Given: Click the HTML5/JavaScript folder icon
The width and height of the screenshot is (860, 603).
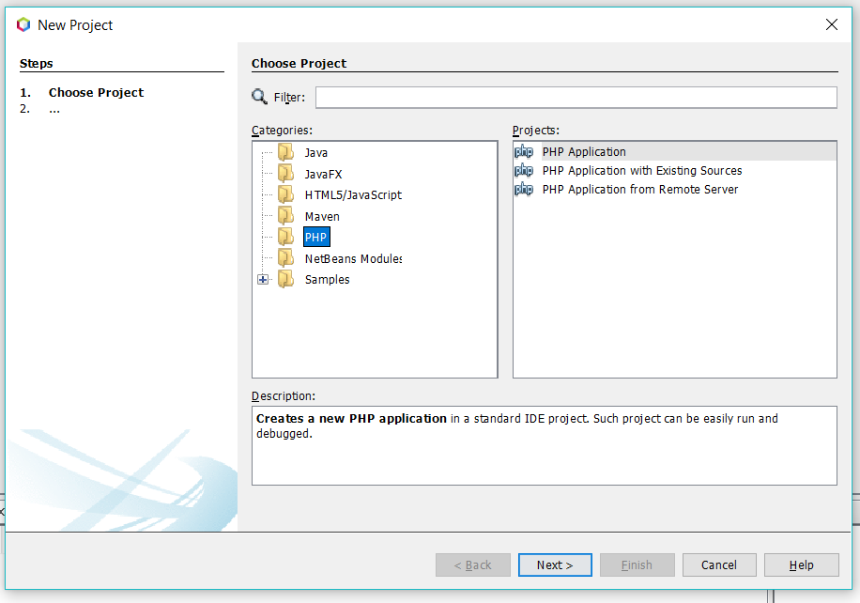Looking at the screenshot, I should click(285, 194).
